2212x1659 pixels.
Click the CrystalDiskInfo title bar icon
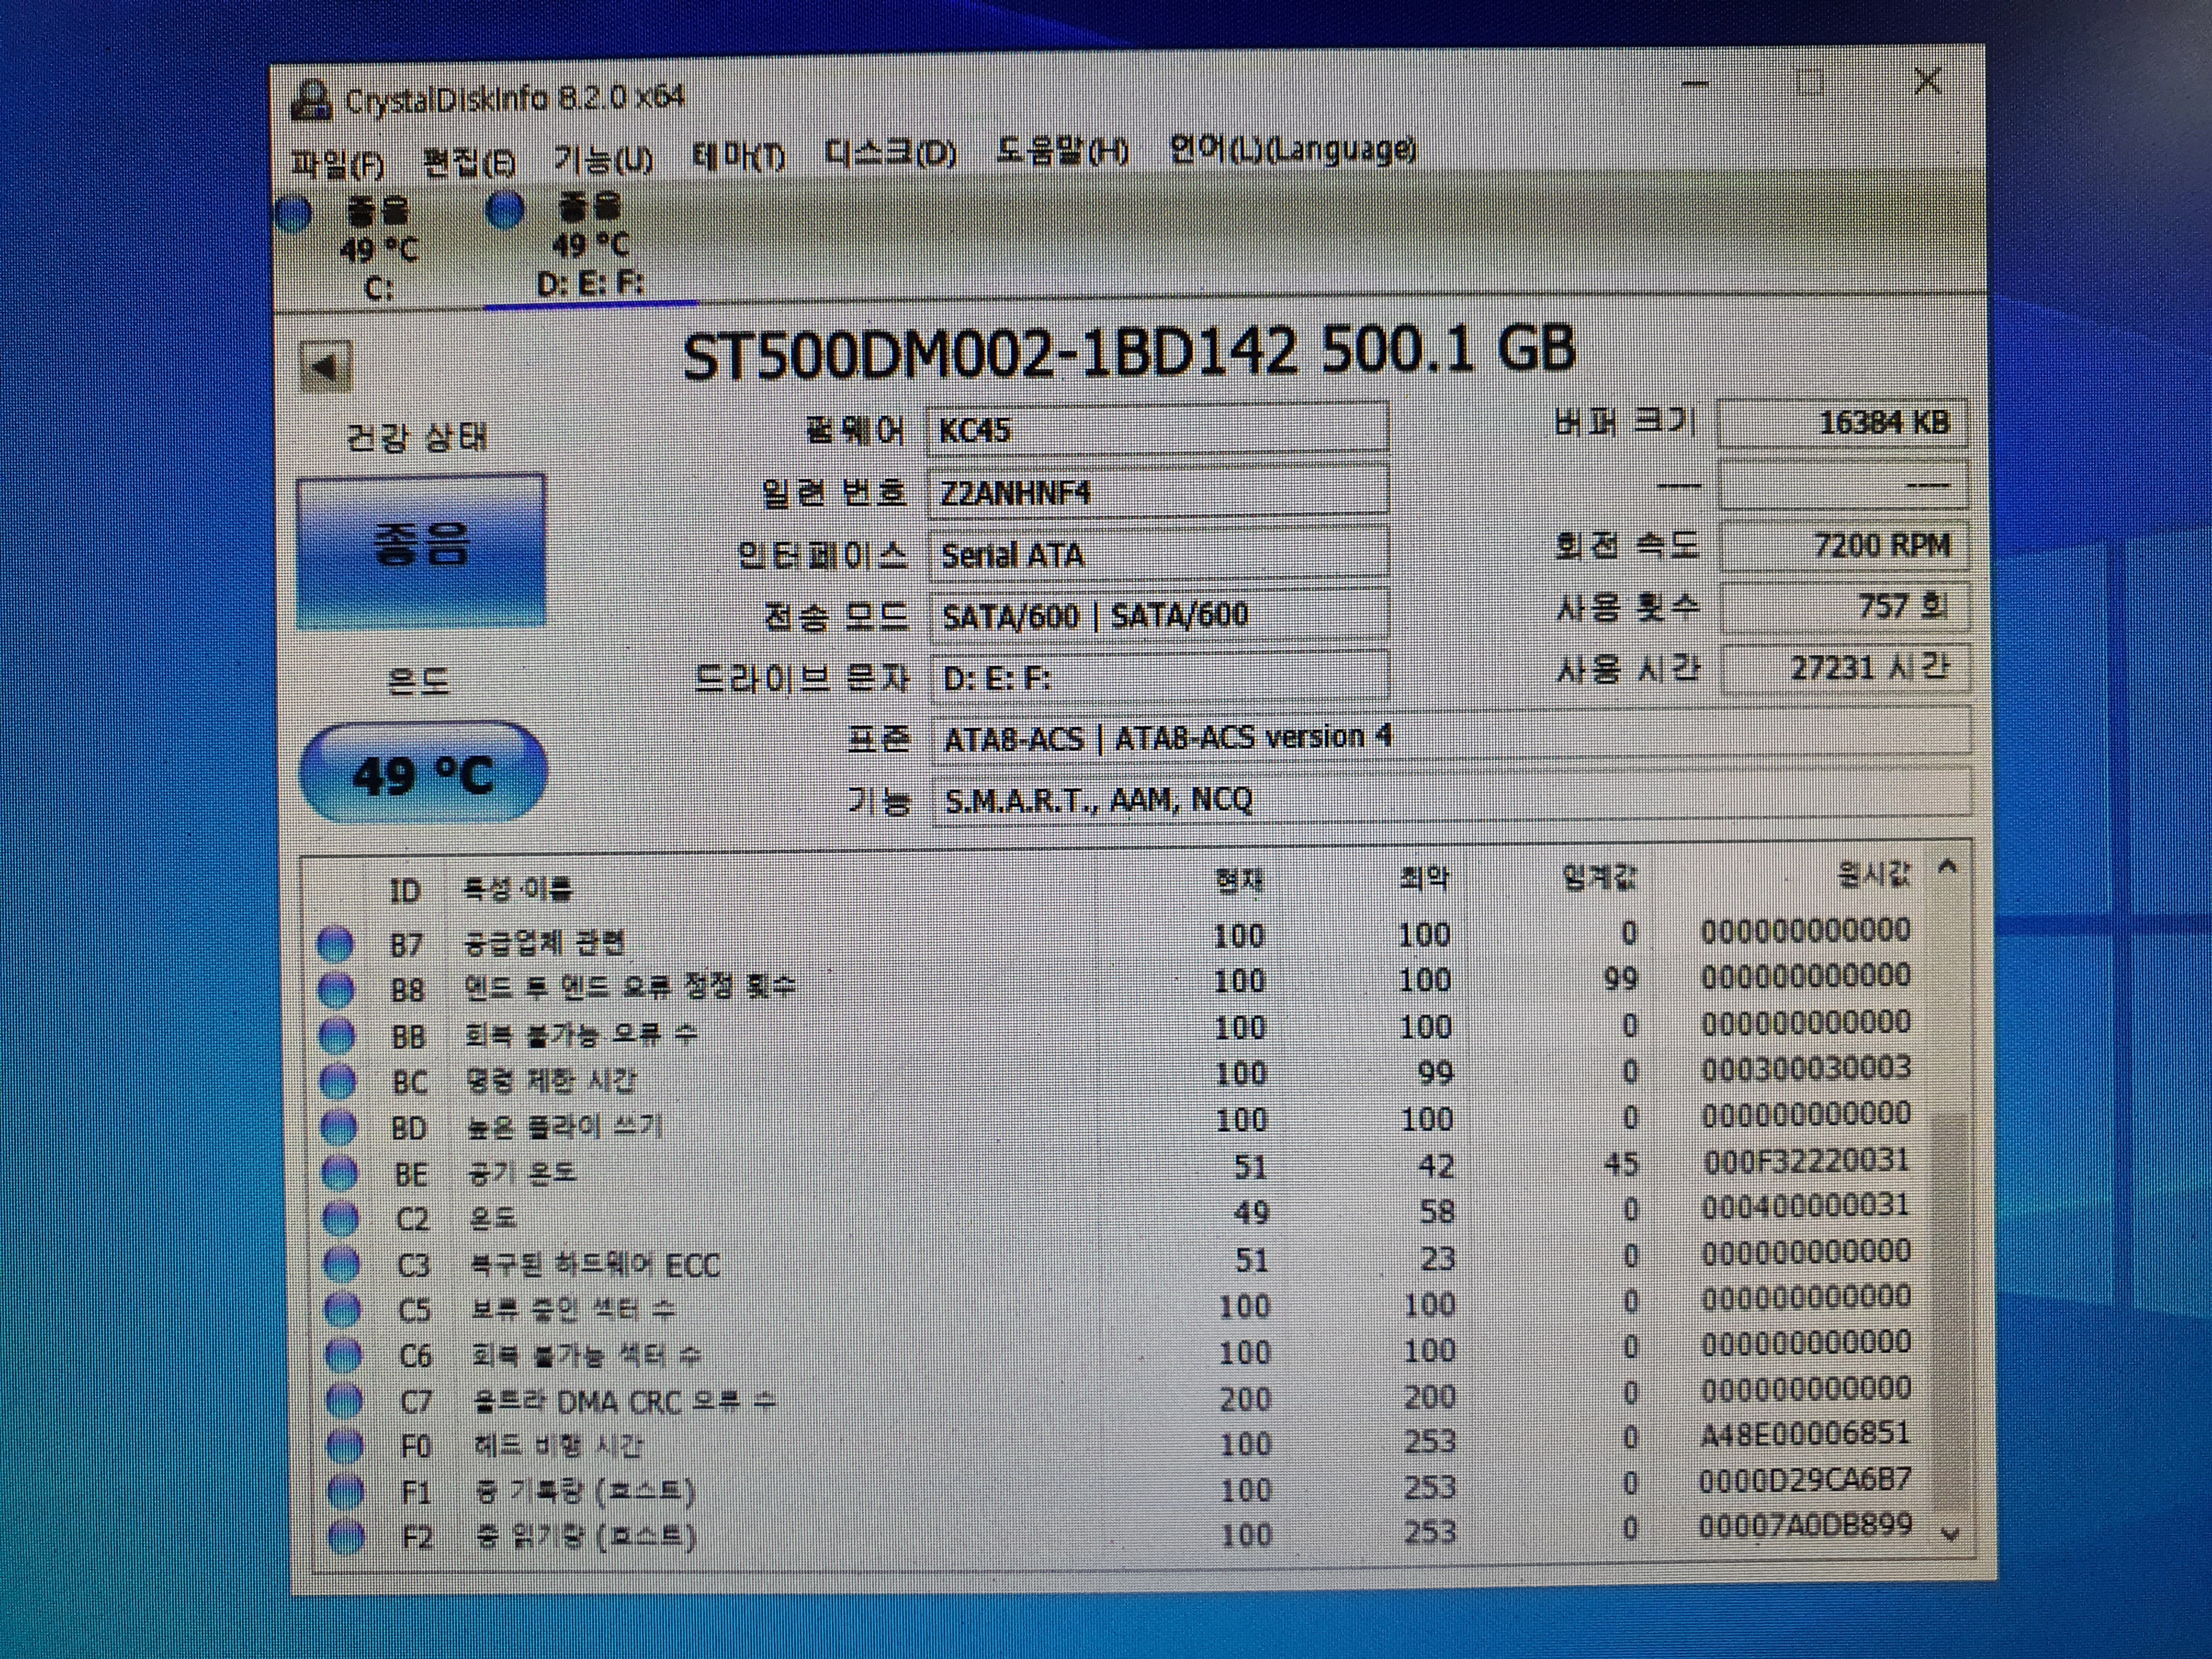pyautogui.click(x=311, y=101)
